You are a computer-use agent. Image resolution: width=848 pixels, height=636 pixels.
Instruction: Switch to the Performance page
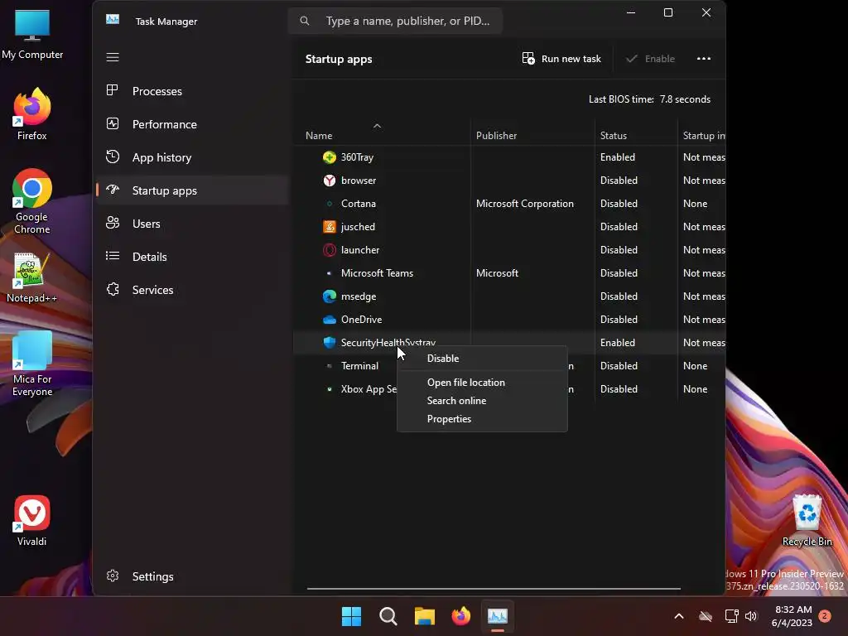[x=192, y=124]
